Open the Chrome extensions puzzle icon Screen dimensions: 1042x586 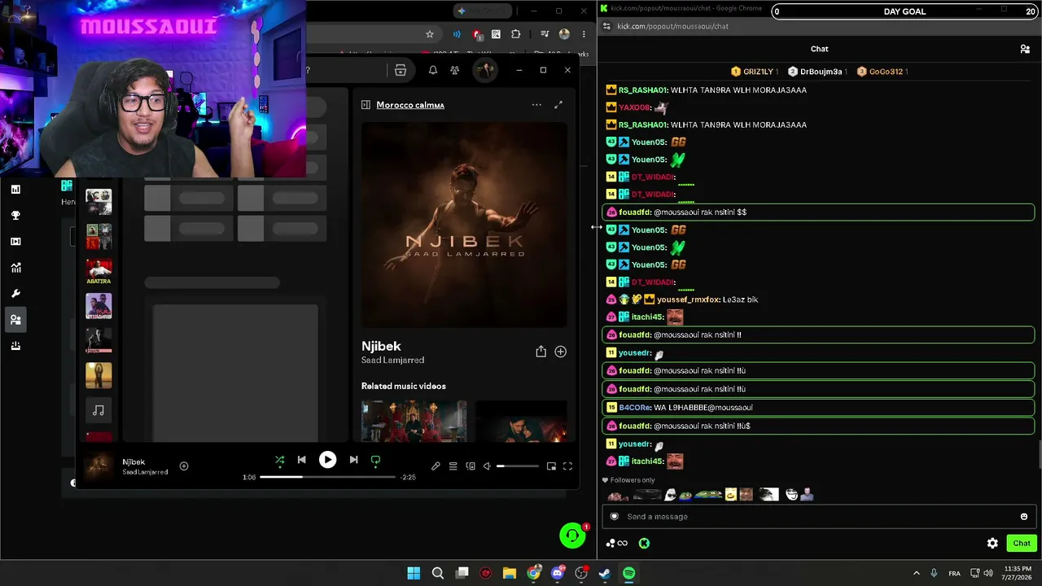tap(516, 34)
